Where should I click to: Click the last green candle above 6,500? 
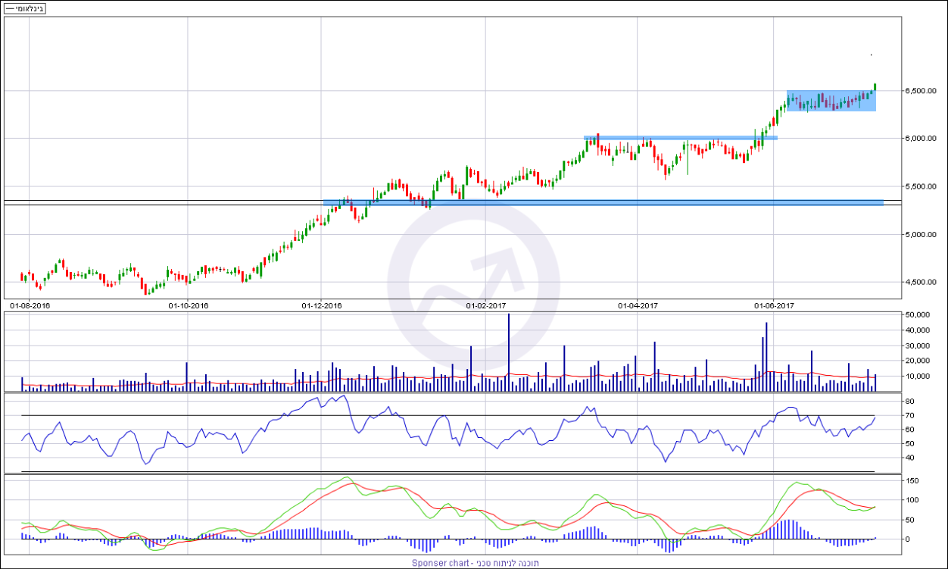pos(875,87)
